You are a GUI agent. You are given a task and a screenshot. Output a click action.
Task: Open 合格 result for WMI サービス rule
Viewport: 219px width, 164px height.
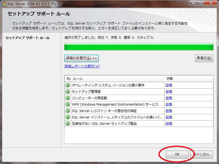[x=169, y=104]
